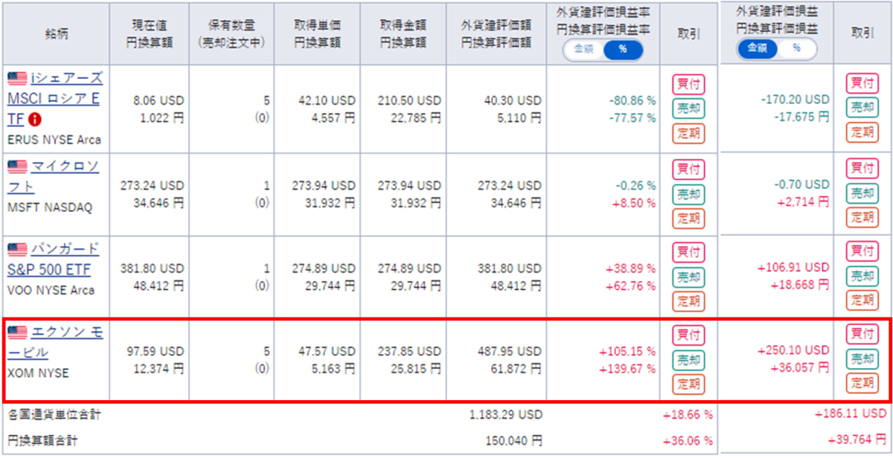This screenshot has width=893, height=458.
Task: Select % in the 外貨建評価損益率 toggle
Action: [x=622, y=50]
